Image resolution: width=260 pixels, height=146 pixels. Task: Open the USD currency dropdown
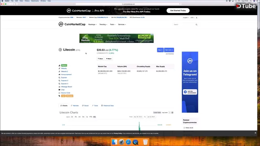(192, 17)
